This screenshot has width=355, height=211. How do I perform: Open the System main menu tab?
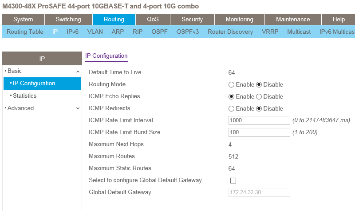(23, 20)
